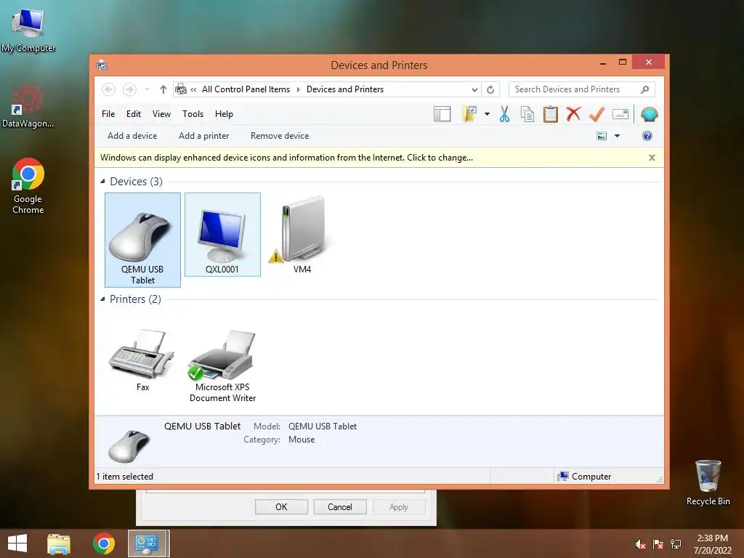The height and width of the screenshot is (558, 744).
Task: Click the change view icon
Action: pyautogui.click(x=602, y=136)
